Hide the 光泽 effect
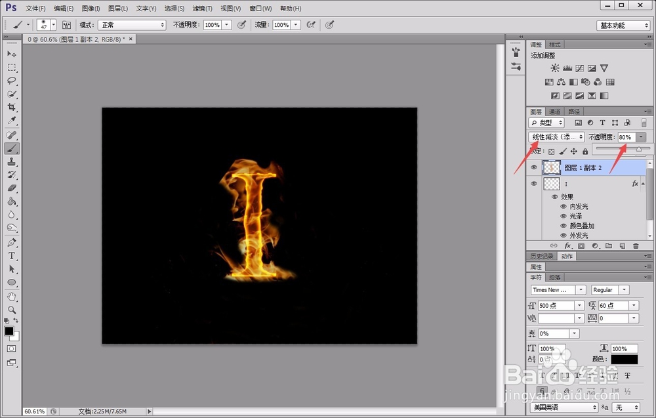This screenshot has width=656, height=418. (x=563, y=216)
